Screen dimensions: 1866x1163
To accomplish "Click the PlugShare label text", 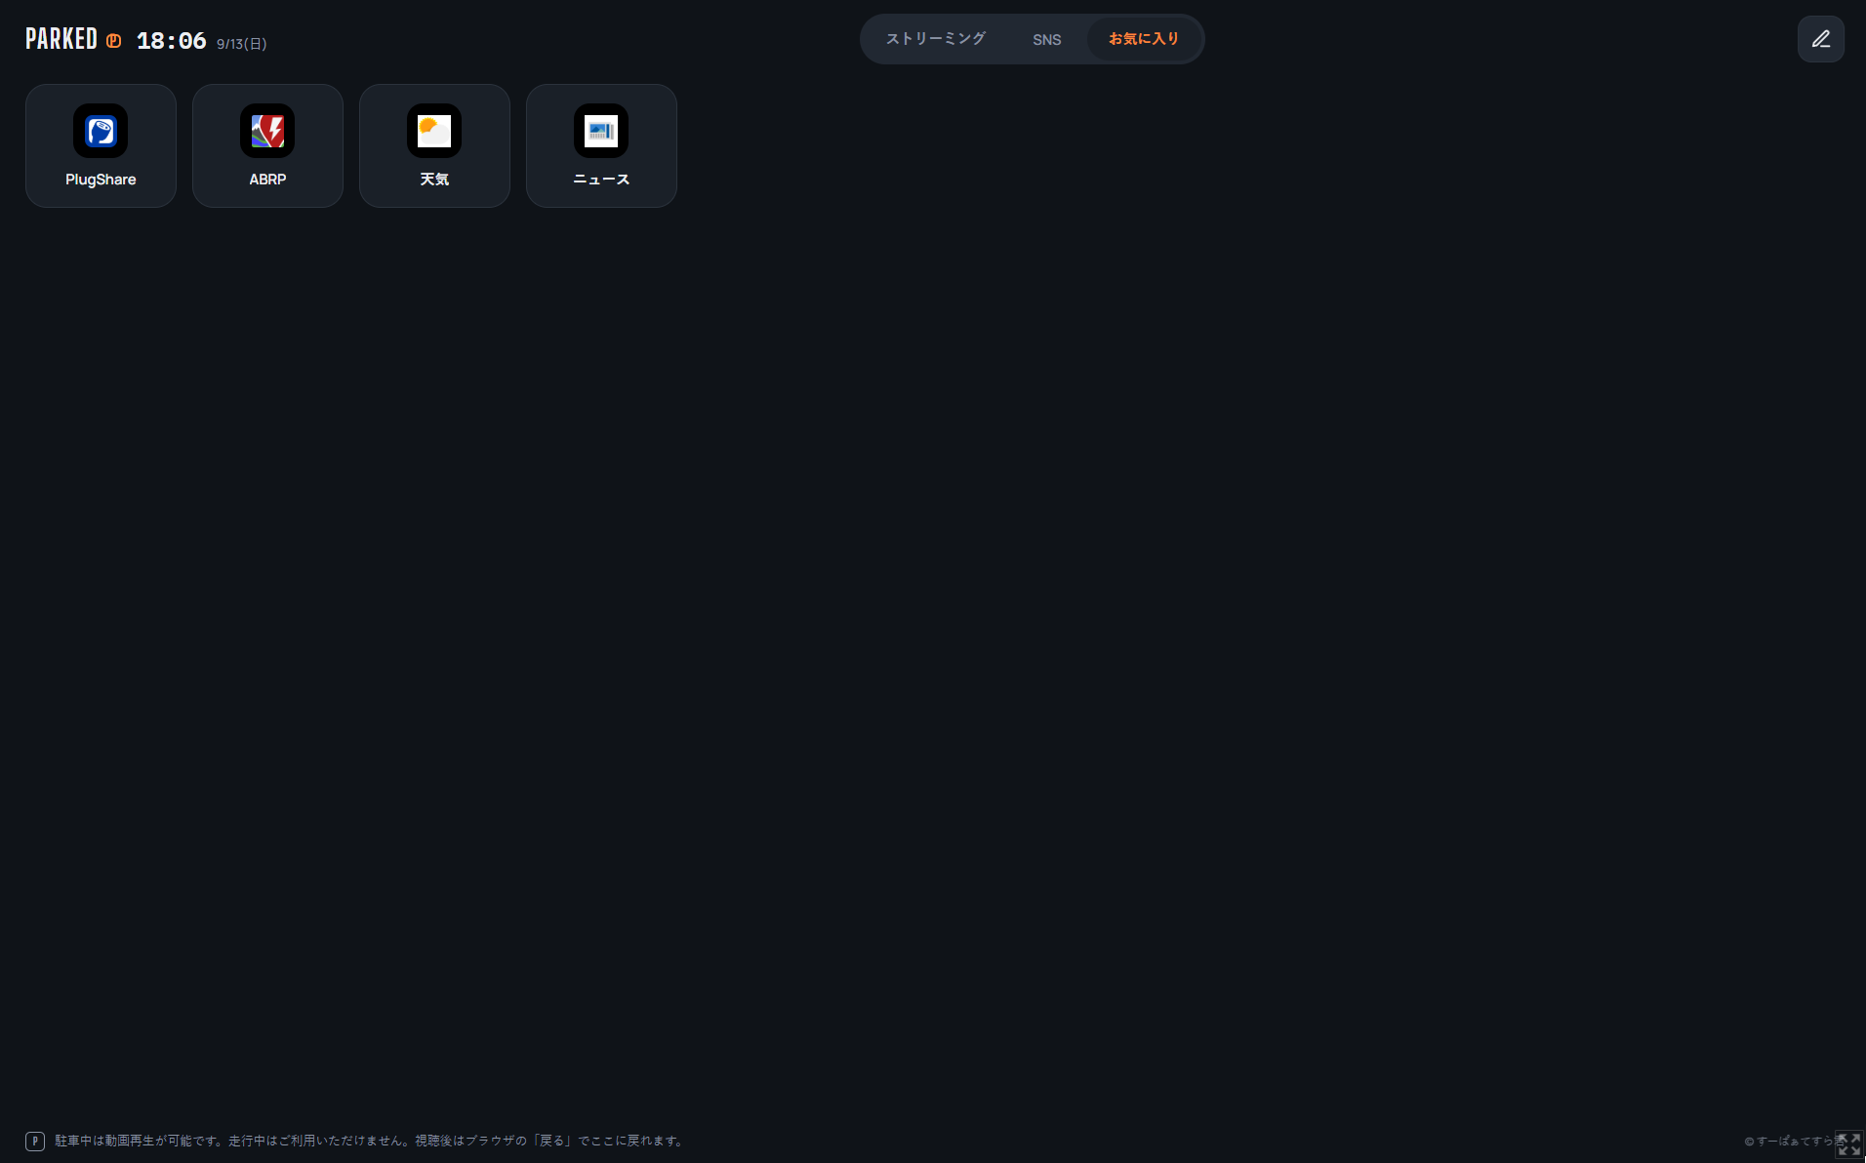I will click(x=101, y=180).
